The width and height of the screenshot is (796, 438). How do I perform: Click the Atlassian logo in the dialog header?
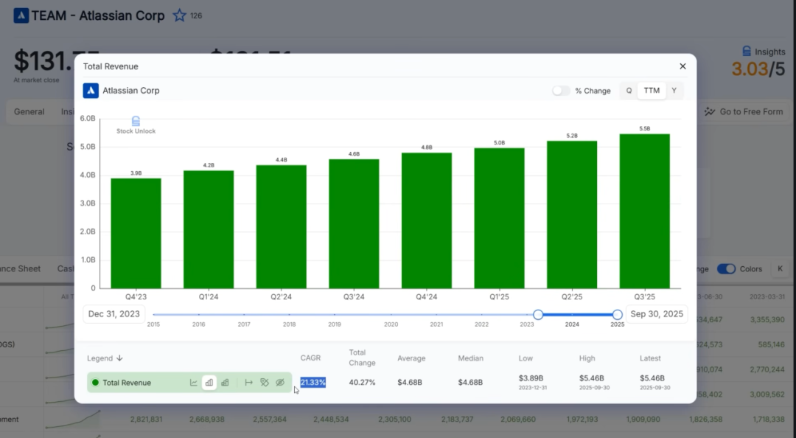[90, 91]
